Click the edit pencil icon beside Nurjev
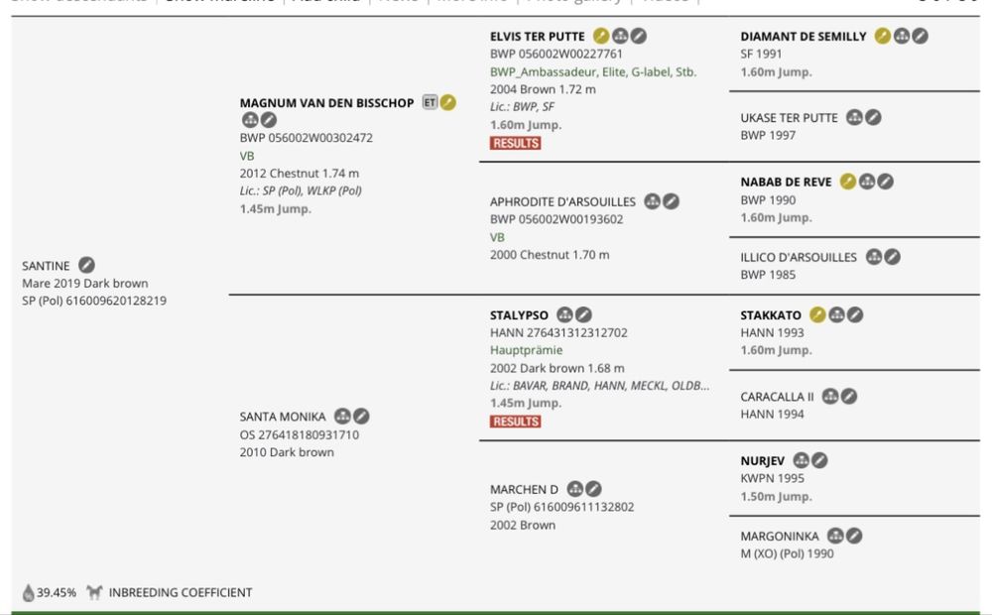 click(x=819, y=460)
